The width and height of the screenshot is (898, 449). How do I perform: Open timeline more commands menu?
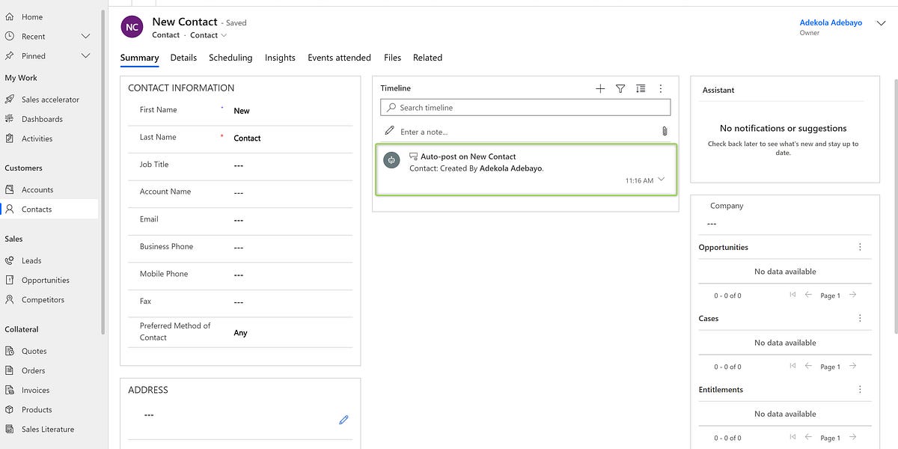(661, 88)
